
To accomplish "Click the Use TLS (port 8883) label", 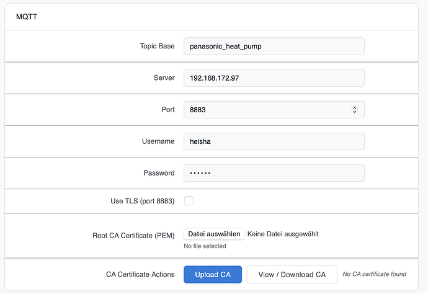I will [143, 201].
